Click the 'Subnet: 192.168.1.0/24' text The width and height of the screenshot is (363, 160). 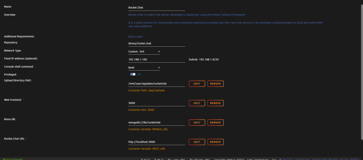point(204,60)
